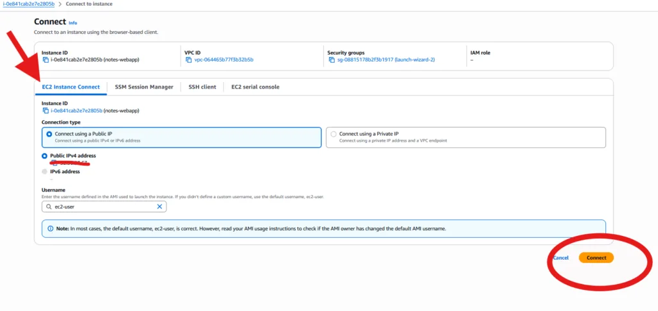The height and width of the screenshot is (311, 658).
Task: Click the VPC ID label
Action: tap(193, 53)
